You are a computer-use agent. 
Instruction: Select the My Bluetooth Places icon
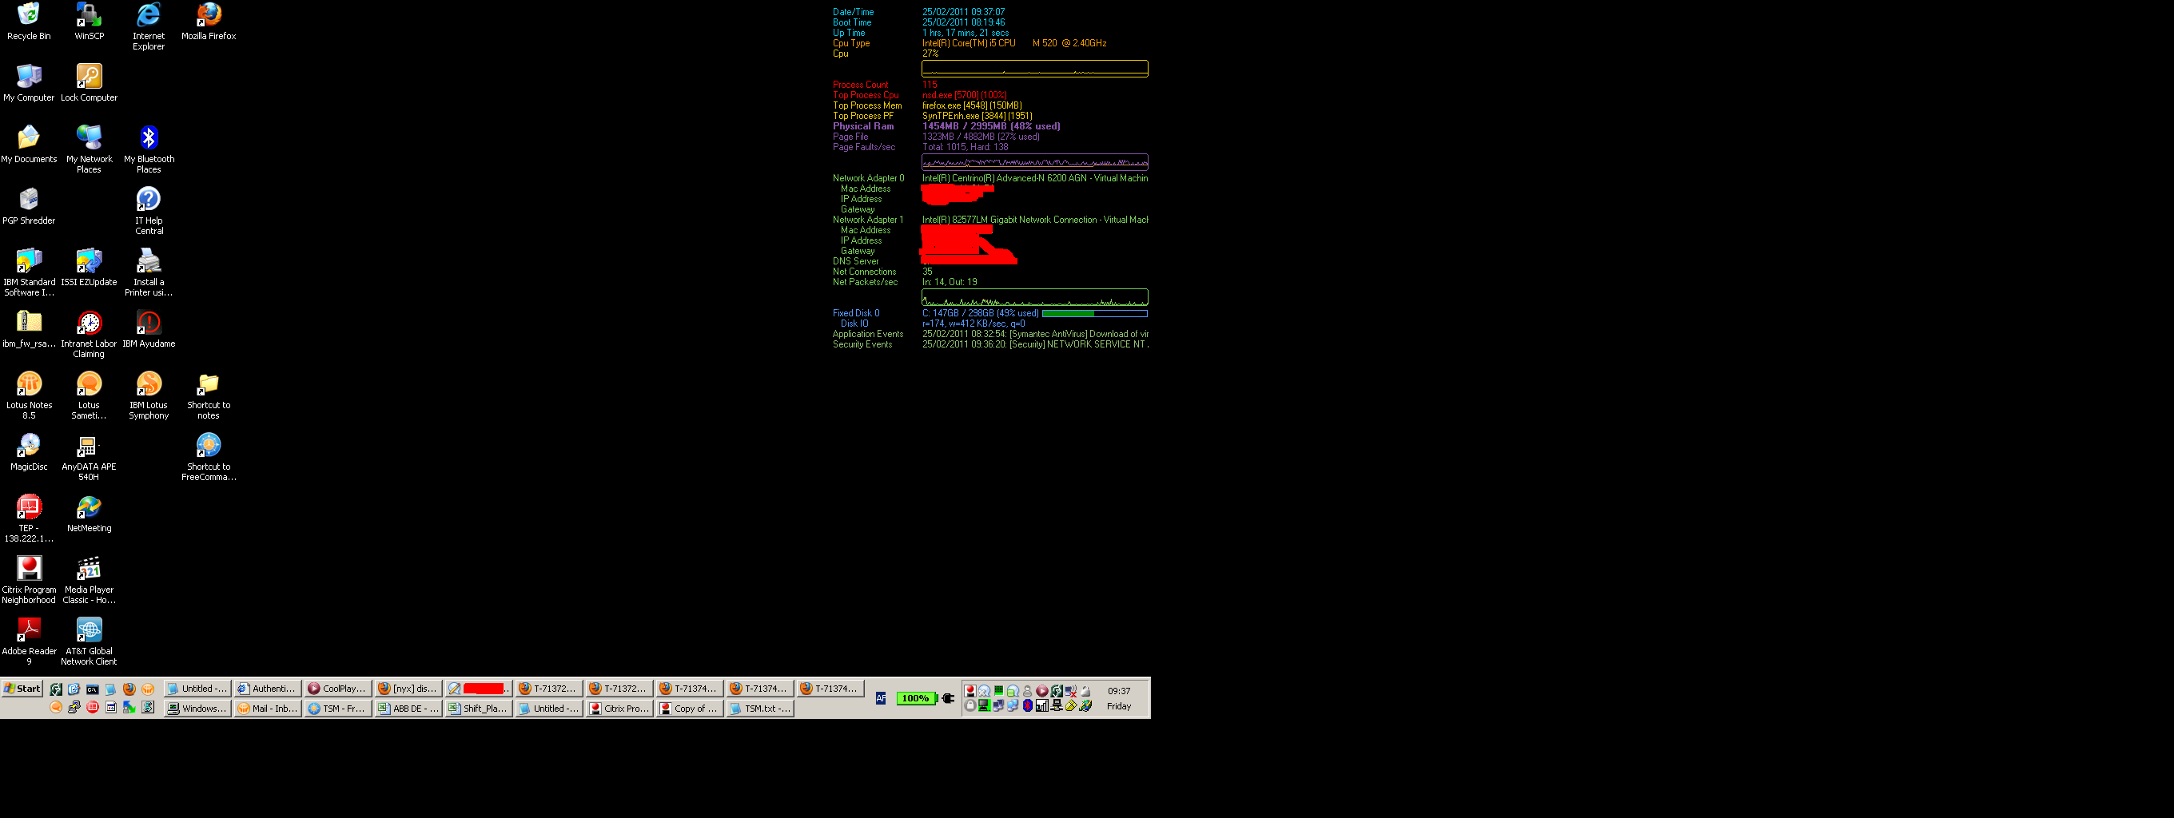[x=149, y=139]
